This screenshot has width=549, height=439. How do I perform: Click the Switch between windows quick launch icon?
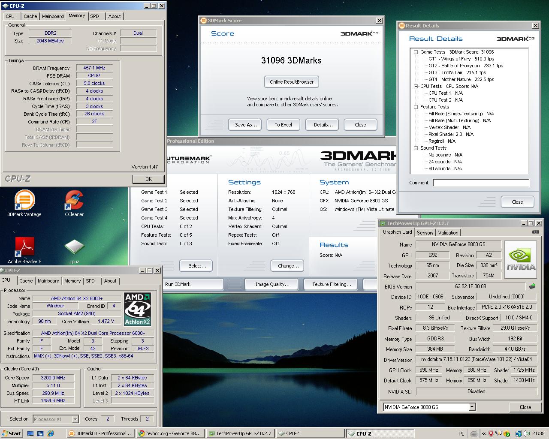40,433
